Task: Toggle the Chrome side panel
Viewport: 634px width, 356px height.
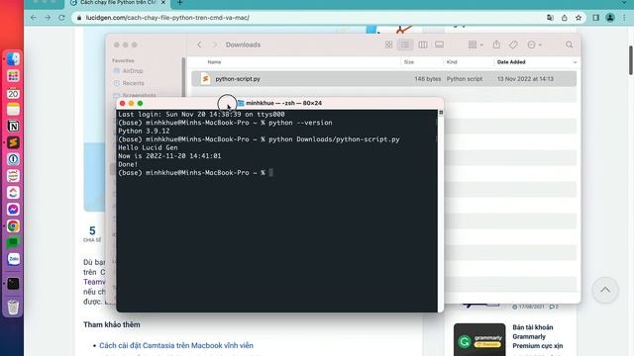Action: click(596, 18)
